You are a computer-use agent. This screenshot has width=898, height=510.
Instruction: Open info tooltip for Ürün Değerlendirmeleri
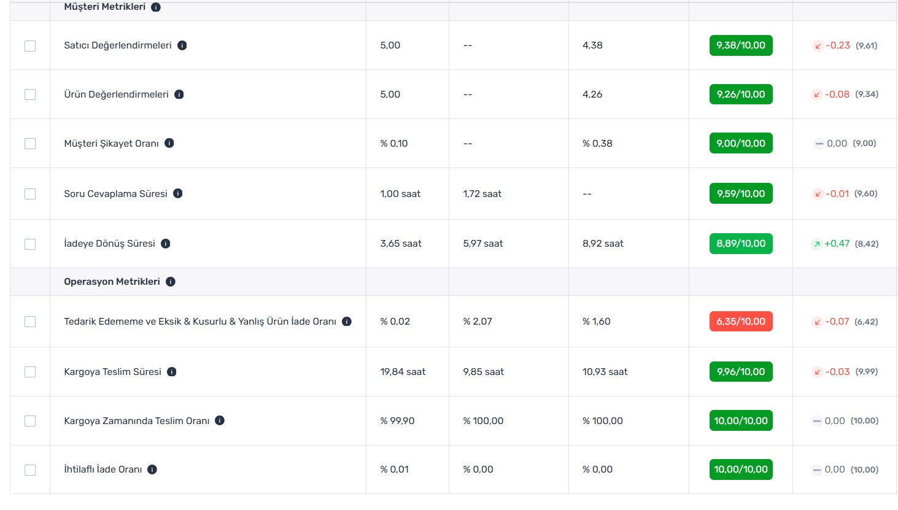tap(179, 95)
